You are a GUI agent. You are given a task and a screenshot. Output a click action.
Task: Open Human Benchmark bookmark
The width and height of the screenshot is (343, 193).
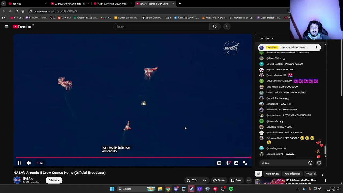(126, 18)
